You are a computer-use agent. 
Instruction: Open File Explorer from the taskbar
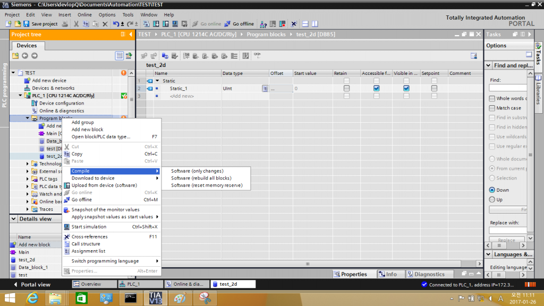55,298
